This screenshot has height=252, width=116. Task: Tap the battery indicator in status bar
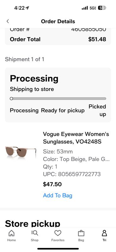(x=102, y=8)
